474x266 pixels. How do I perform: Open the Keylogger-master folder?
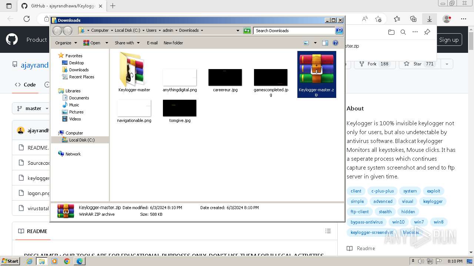pos(134,72)
